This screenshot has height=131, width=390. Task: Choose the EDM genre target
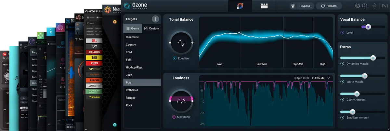(x=142, y=52)
